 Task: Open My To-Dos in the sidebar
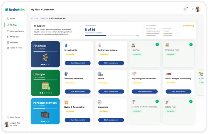(x=13, y=37)
